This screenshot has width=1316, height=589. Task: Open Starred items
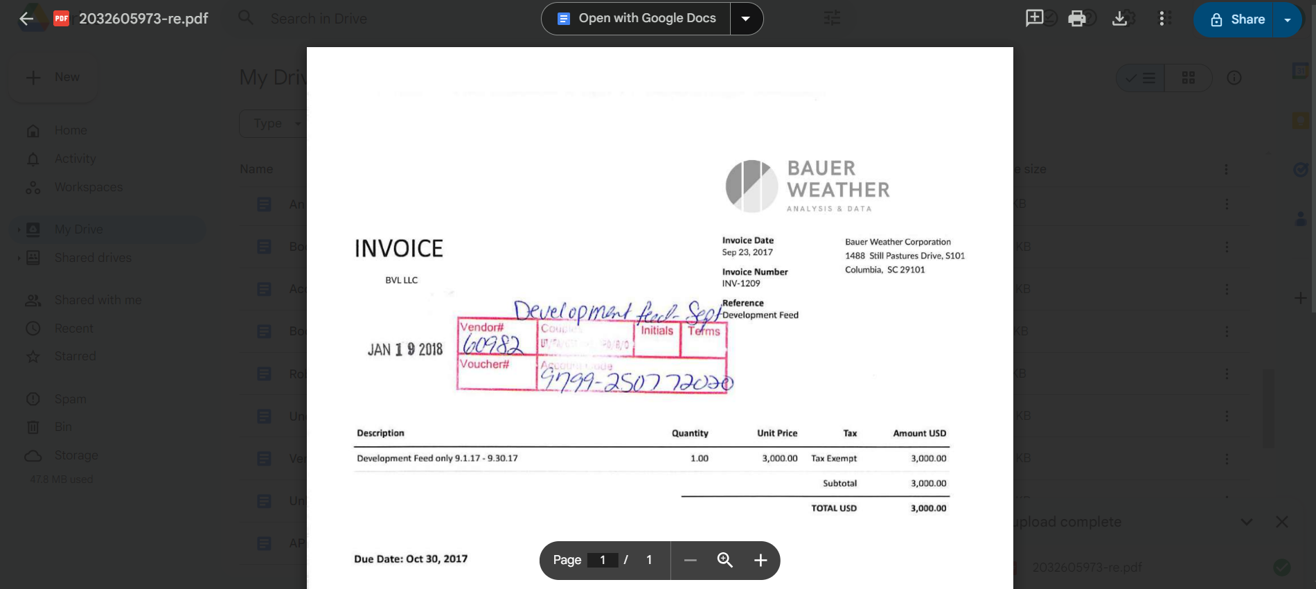75,356
